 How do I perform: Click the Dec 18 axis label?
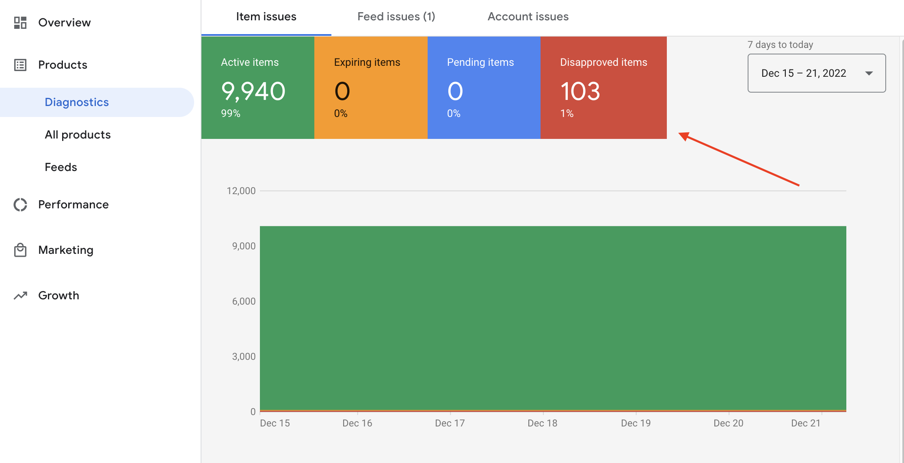tap(543, 423)
